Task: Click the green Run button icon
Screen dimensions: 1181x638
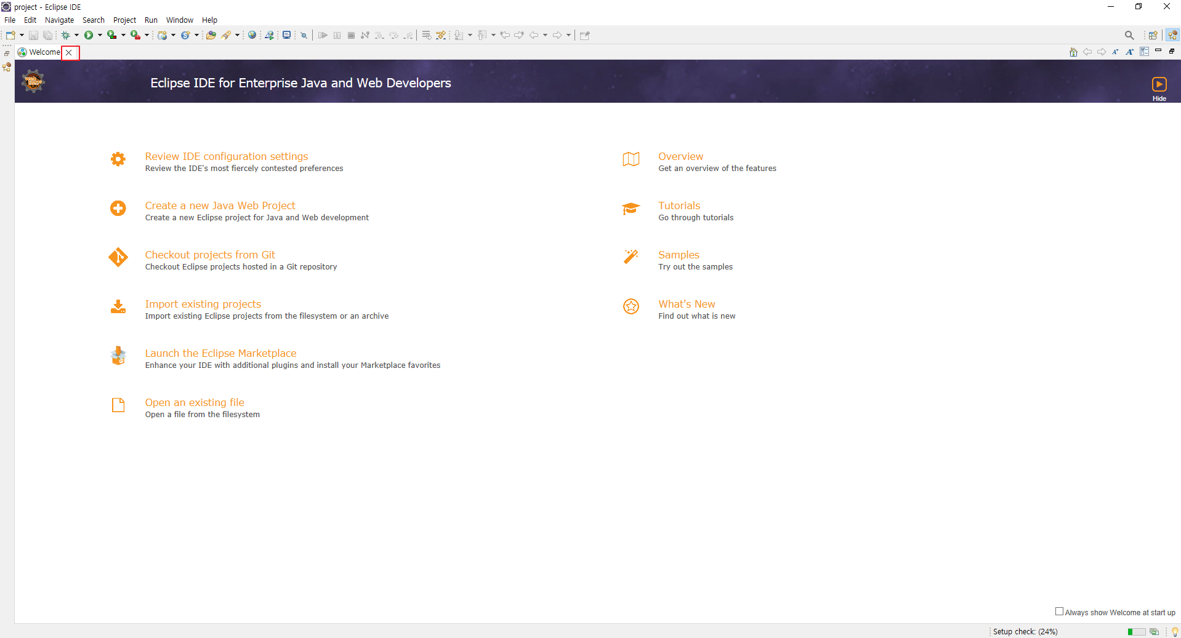Action: 89,35
